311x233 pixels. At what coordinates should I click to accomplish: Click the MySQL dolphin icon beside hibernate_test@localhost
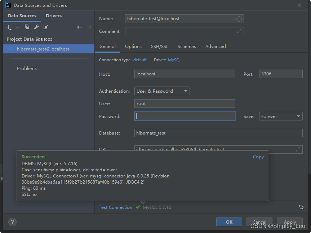click(11, 49)
